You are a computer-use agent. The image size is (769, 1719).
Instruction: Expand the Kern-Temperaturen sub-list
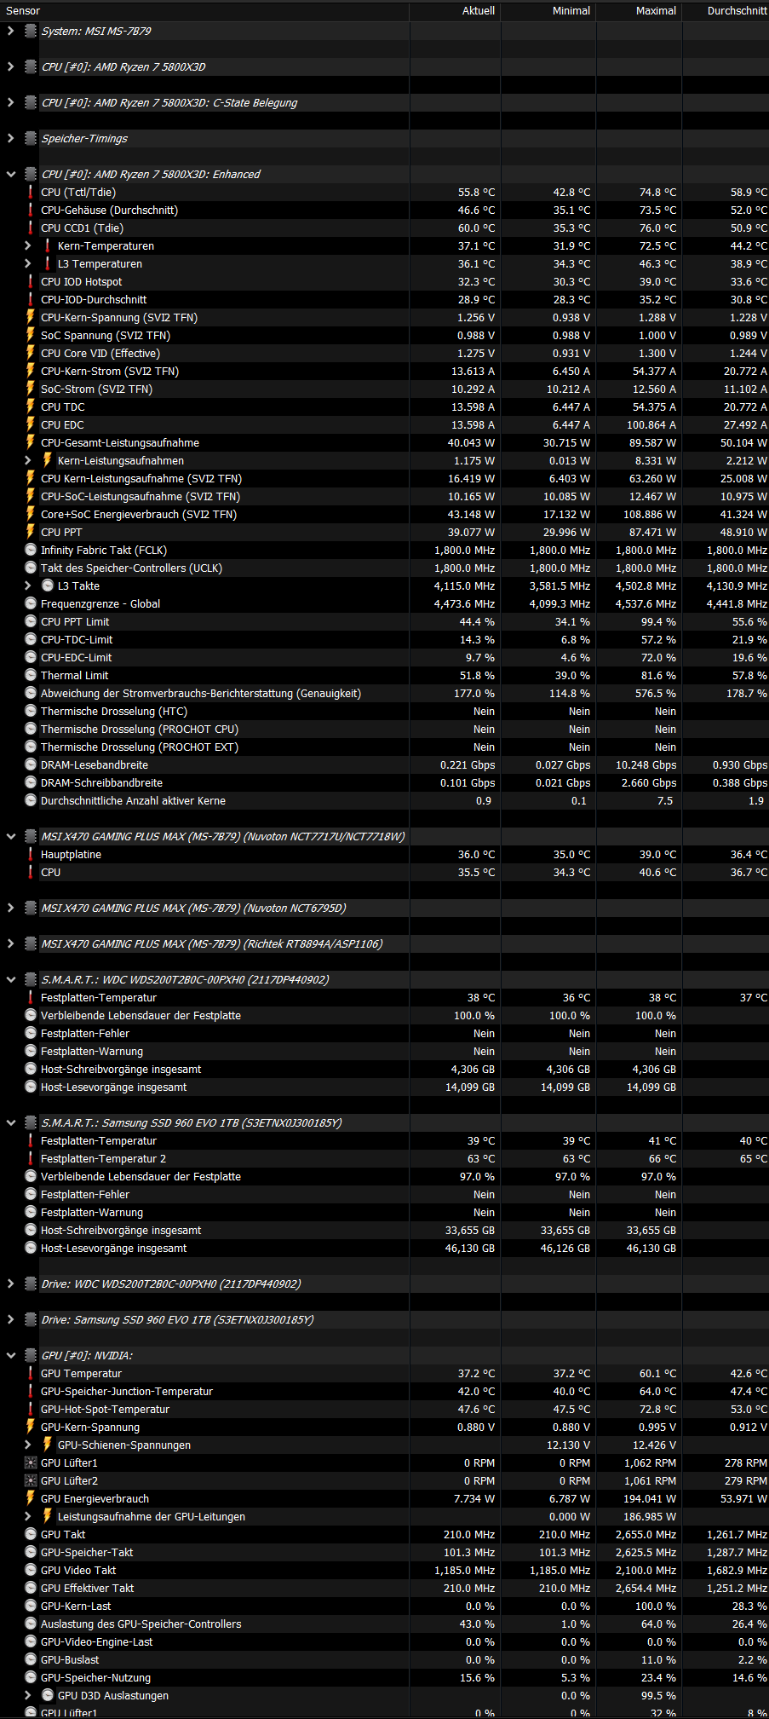pyautogui.click(x=27, y=245)
